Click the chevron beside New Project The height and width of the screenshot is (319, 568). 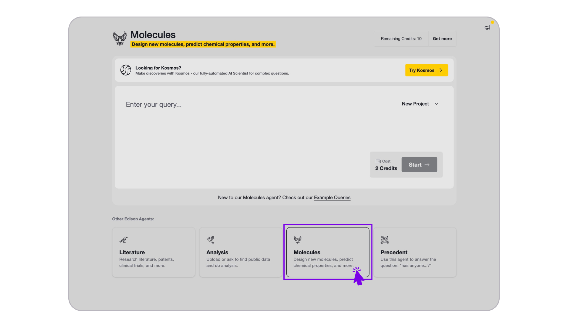click(x=437, y=104)
